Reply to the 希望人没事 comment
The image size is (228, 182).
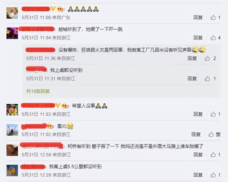198,114
